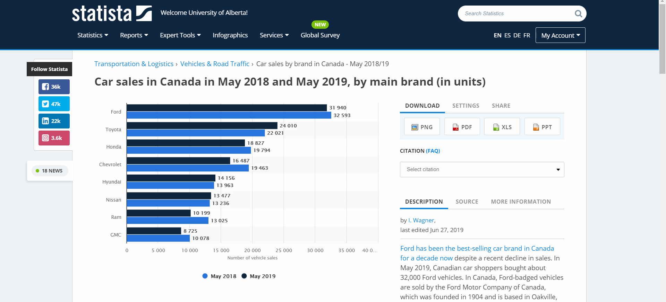Open citation FAQ link
This screenshot has width=666, height=302.
point(433,151)
